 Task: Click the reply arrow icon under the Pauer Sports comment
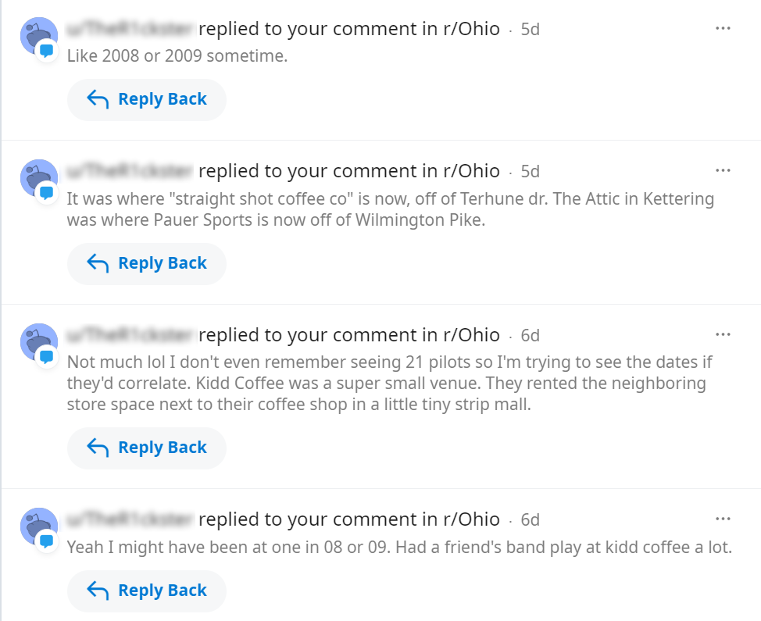(98, 263)
